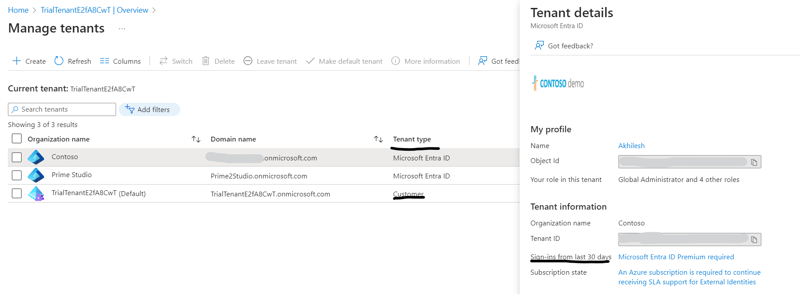
Task: Focus the Search tenants field
Action: 62,109
